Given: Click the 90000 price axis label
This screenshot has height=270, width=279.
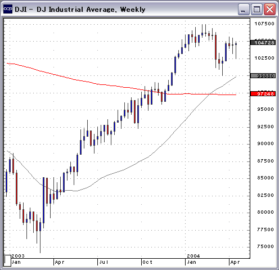Looking at the screenshot, I should (x=265, y=143).
